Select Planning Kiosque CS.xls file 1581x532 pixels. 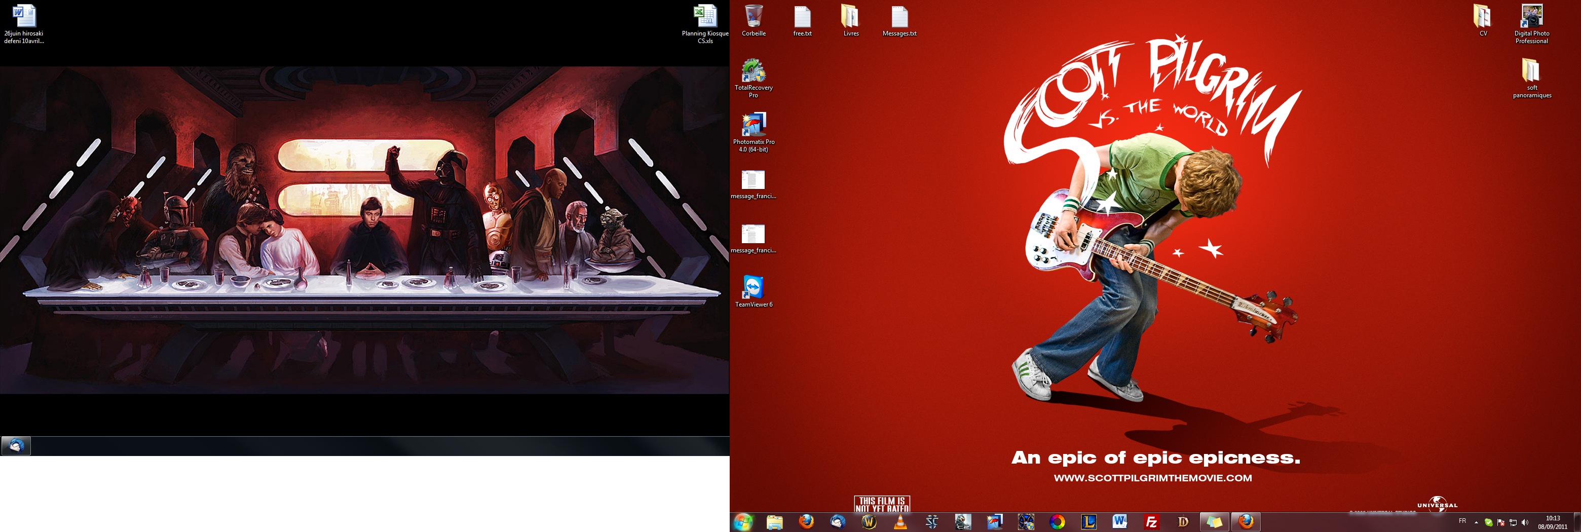click(705, 24)
